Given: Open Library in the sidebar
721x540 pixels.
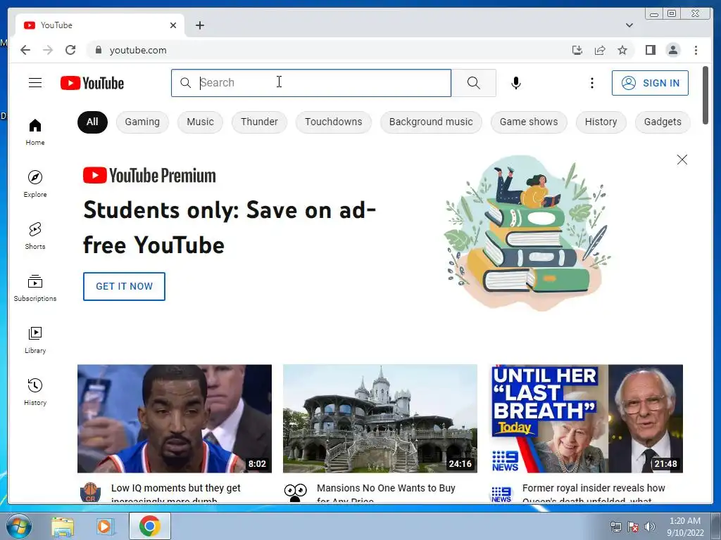Looking at the screenshot, I should pyautogui.click(x=35, y=340).
